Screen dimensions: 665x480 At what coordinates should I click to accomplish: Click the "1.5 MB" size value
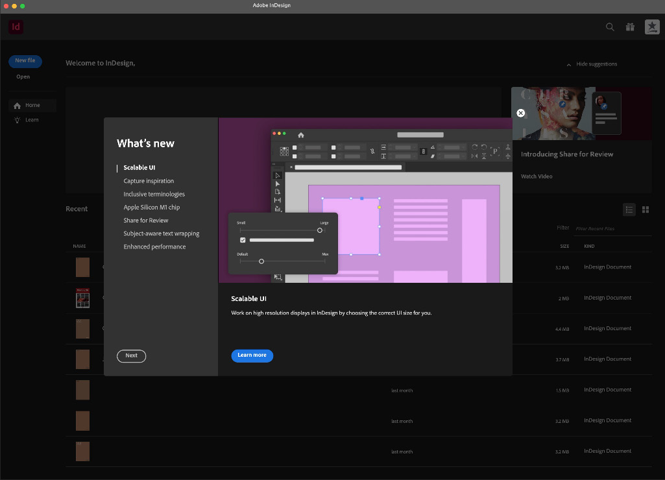pyautogui.click(x=562, y=390)
